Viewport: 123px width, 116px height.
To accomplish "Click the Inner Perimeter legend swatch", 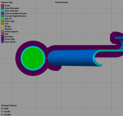I will pos(2,11).
